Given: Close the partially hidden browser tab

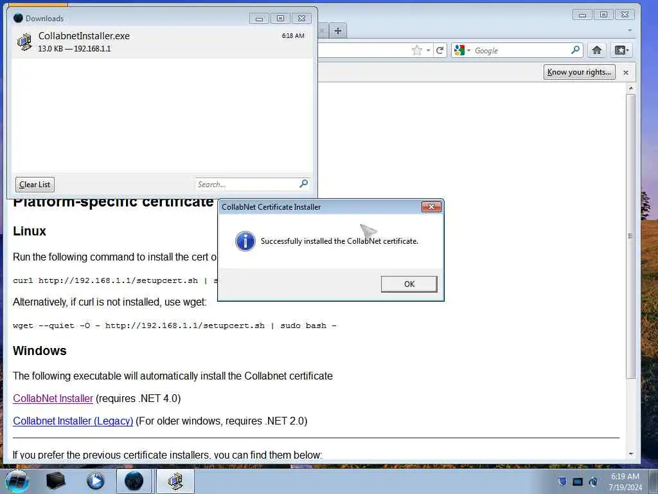Looking at the screenshot, I should pos(323,31).
